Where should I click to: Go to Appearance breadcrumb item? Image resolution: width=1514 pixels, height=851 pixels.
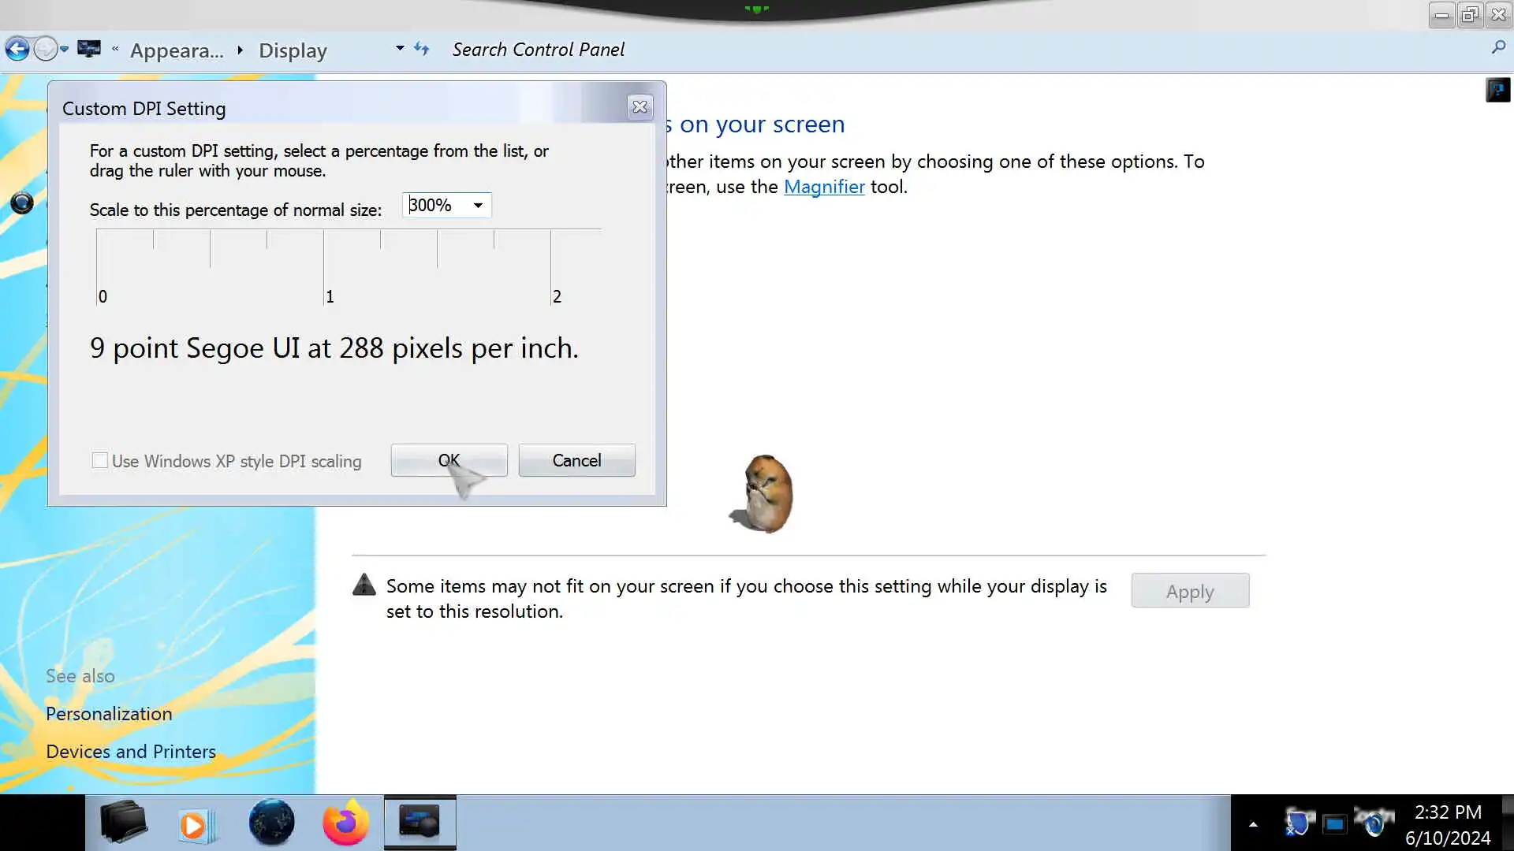177,50
